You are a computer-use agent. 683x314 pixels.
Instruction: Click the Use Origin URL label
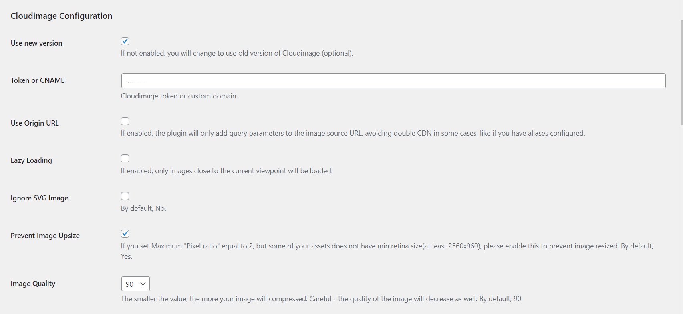(35, 123)
